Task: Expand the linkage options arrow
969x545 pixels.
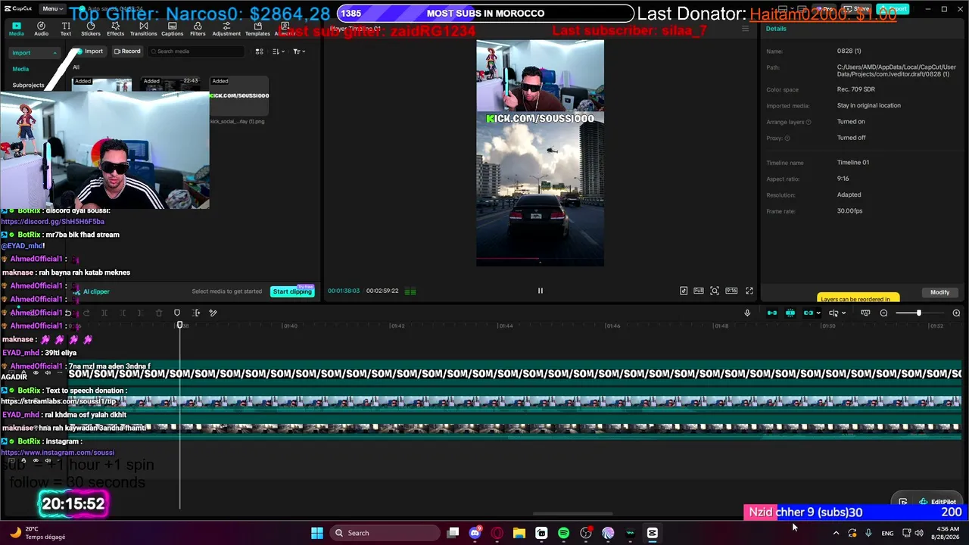Action: [x=818, y=313]
